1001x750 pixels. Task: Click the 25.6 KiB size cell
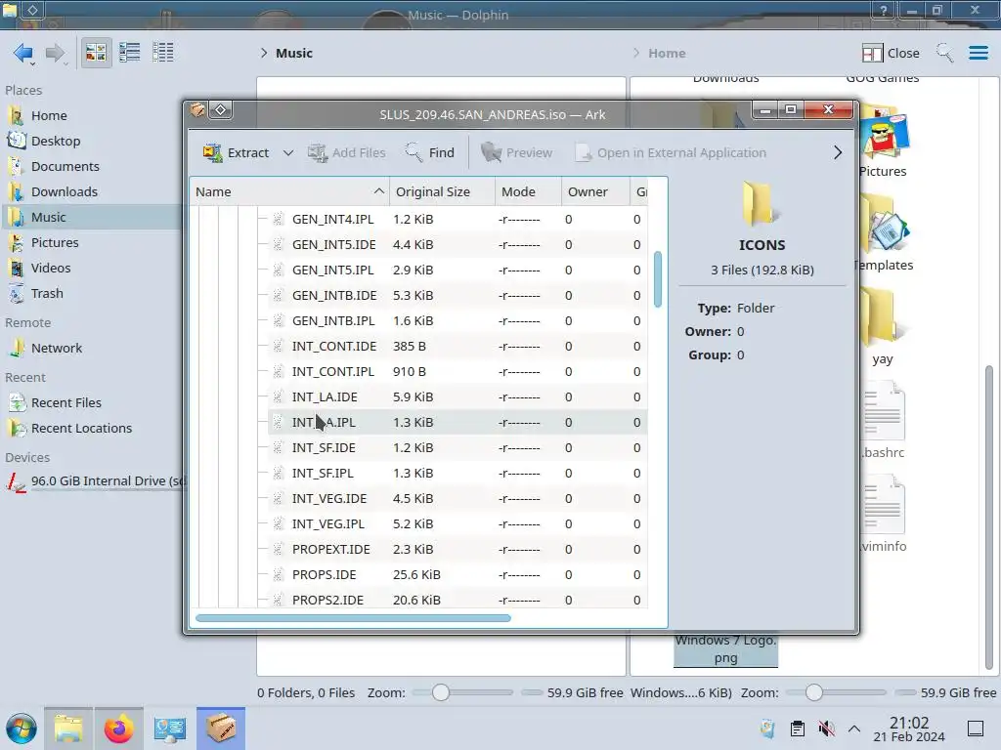[416, 574]
